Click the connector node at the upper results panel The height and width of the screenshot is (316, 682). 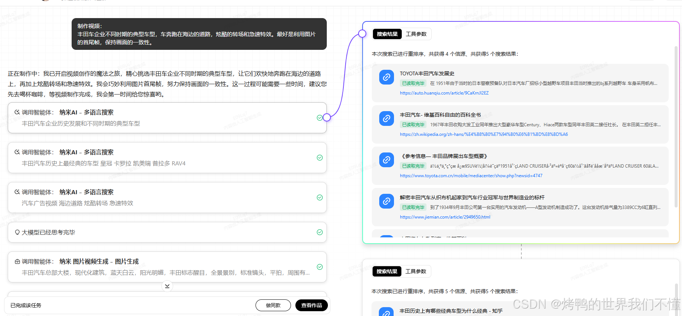[x=362, y=34]
